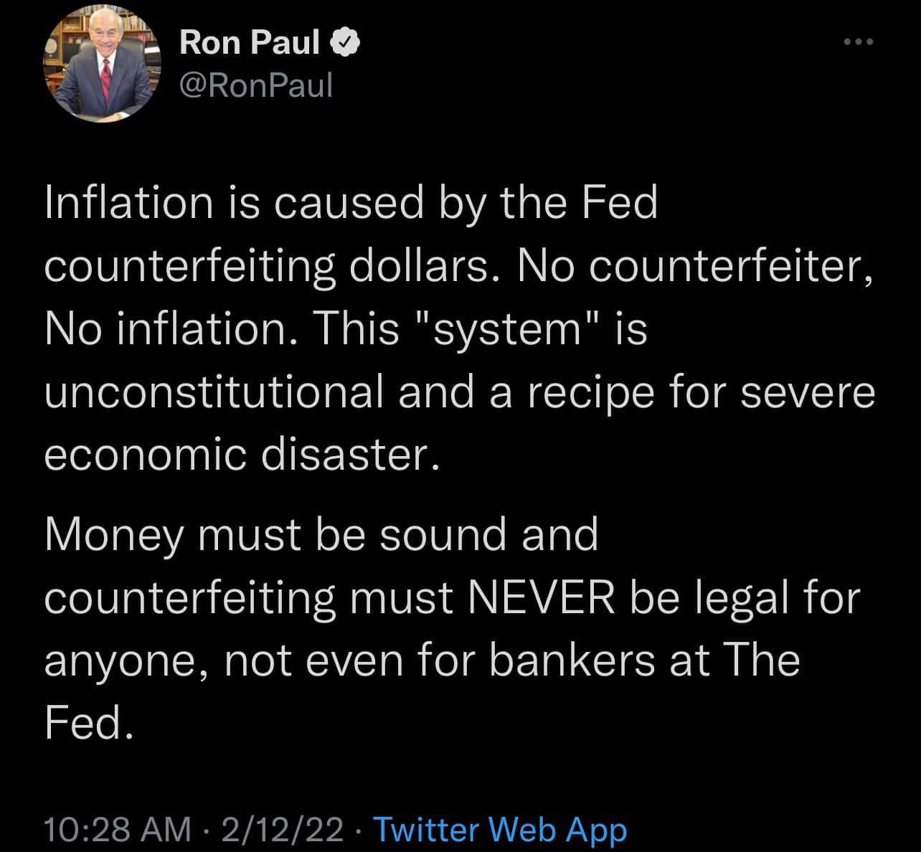Click the blue verified checkmark badge

click(344, 43)
